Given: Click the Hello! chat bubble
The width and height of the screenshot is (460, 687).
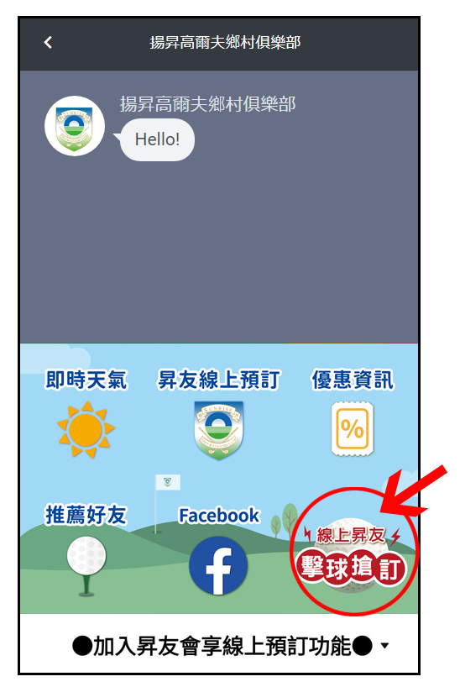Looking at the screenshot, I should (x=157, y=139).
